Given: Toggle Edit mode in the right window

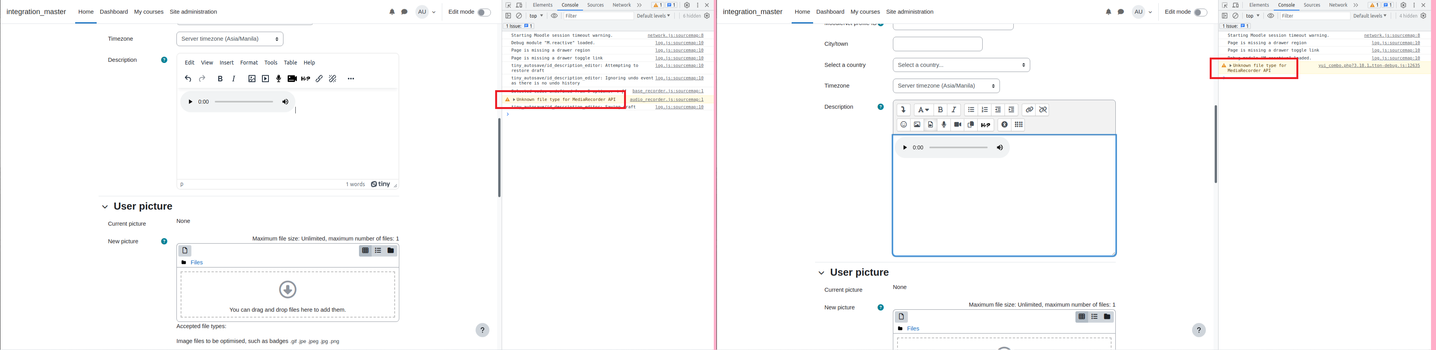Looking at the screenshot, I should click(x=1200, y=12).
